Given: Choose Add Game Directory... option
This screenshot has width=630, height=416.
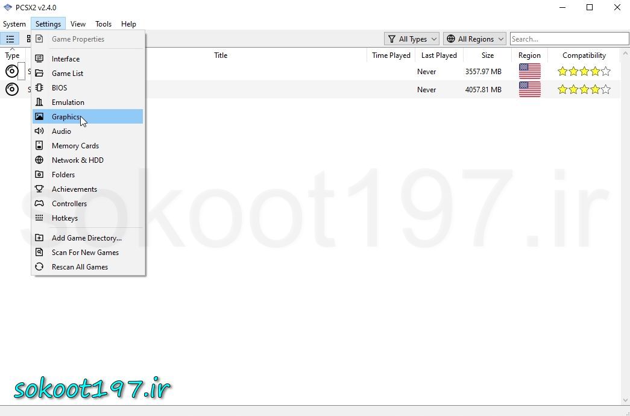Looking at the screenshot, I should (86, 238).
